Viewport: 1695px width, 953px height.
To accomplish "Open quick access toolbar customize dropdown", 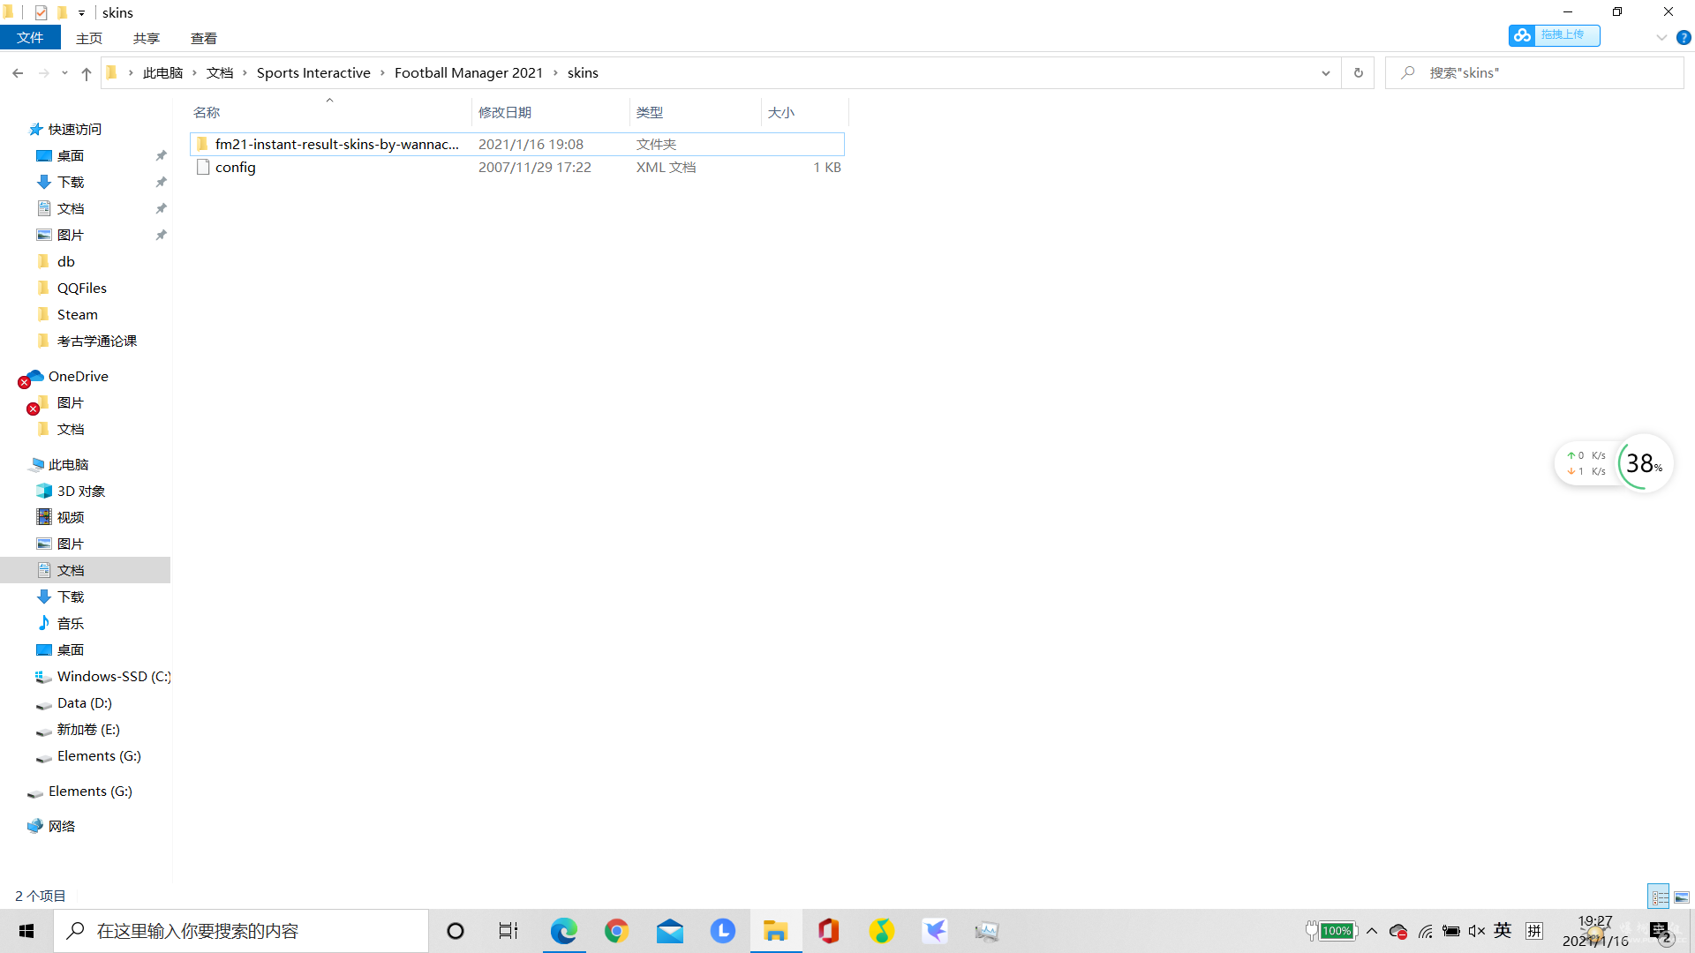I will tap(81, 13).
